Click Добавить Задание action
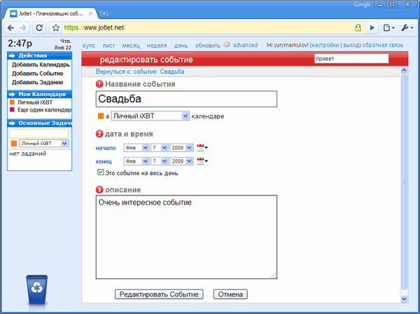The image size is (420, 314). pos(38,82)
